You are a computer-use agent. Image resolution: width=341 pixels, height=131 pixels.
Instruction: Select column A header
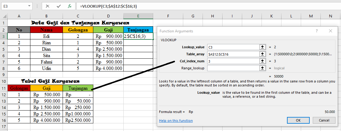[19, 16]
